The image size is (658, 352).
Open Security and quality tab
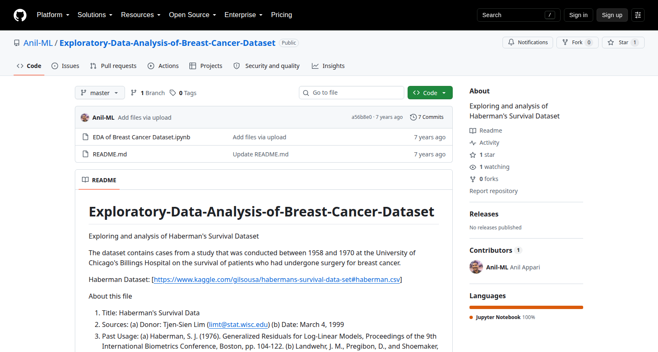point(266,66)
